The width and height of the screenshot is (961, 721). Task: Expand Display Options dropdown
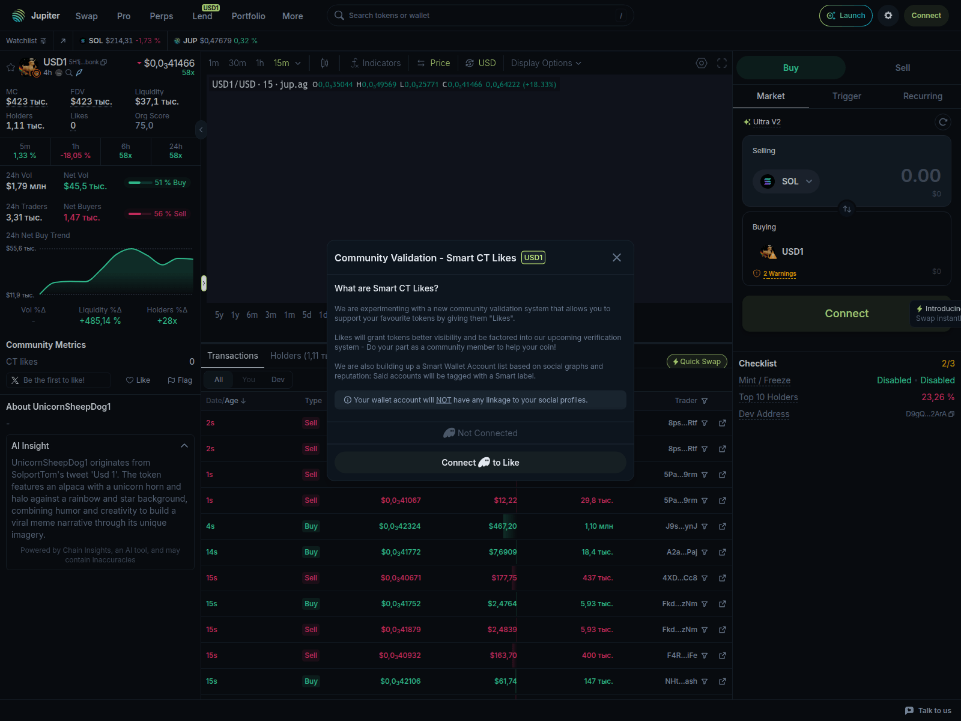click(x=546, y=63)
